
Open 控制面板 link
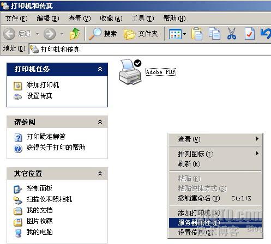pos(39,188)
